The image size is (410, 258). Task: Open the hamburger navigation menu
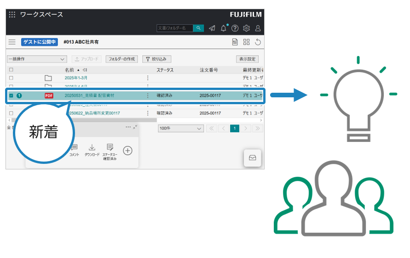[12, 42]
